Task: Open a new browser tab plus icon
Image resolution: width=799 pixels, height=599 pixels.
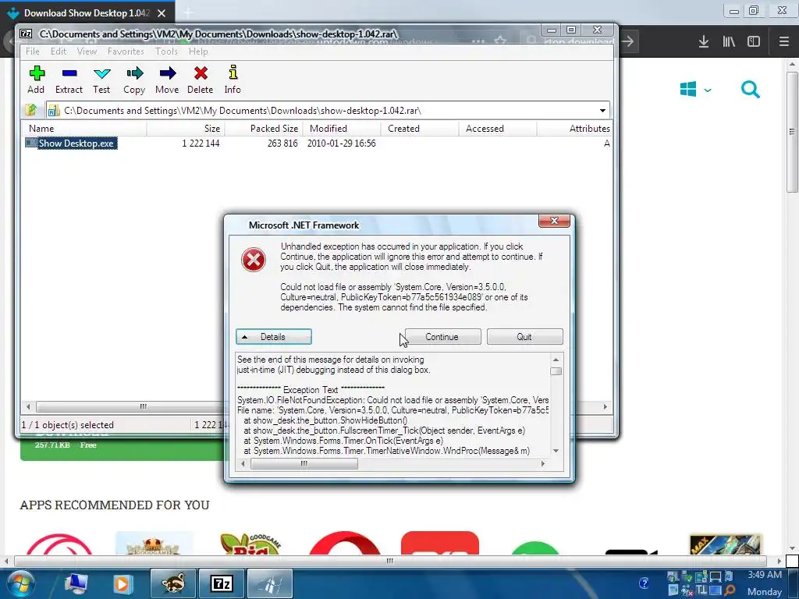Action: coord(189,12)
